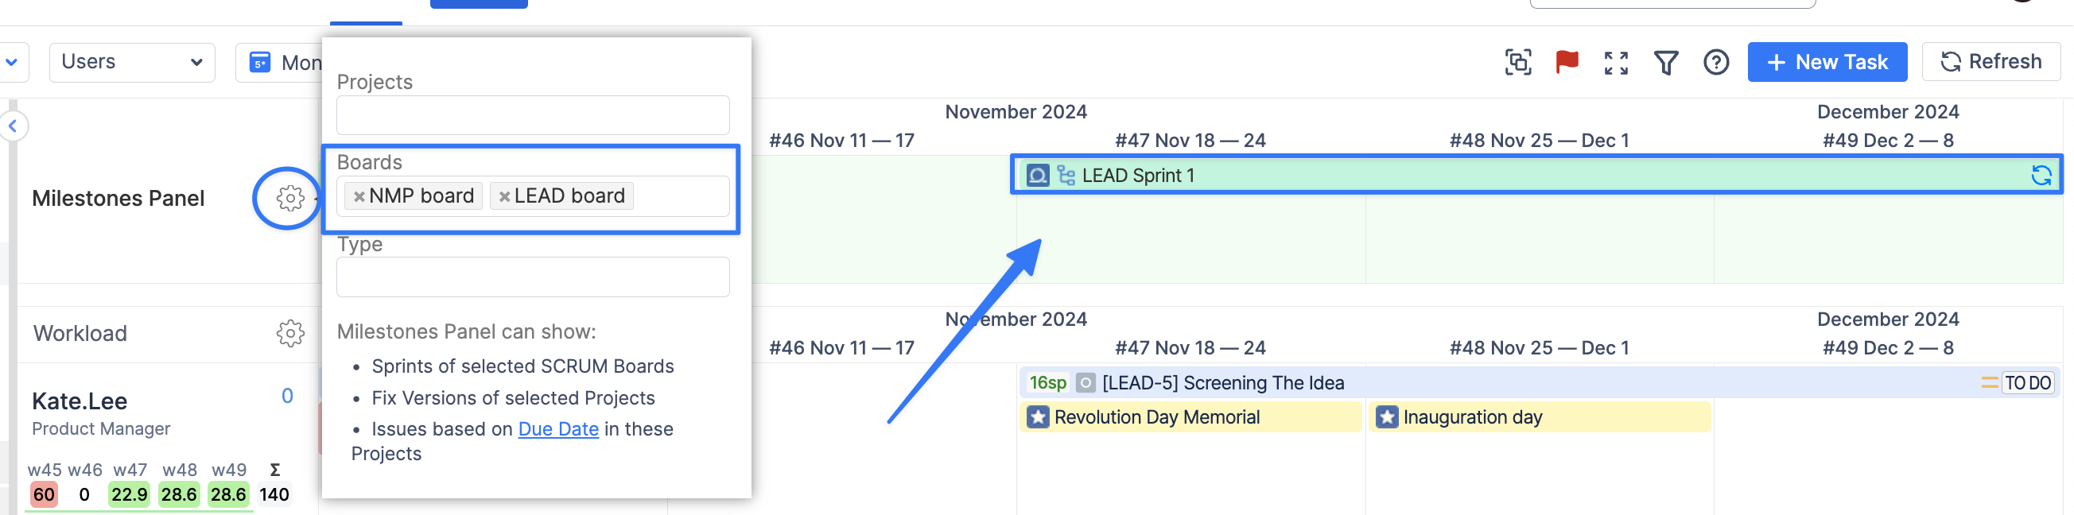Remove LEAD board tag

(x=504, y=196)
